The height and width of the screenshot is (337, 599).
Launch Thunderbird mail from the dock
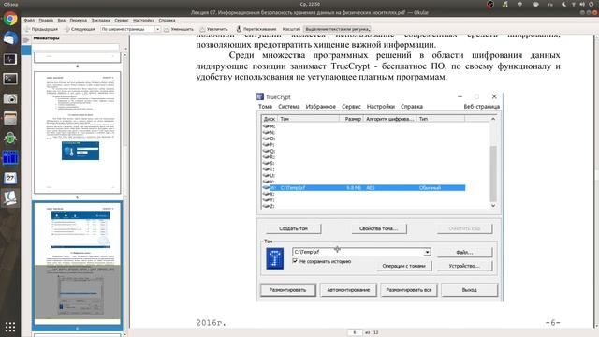pos(10,38)
